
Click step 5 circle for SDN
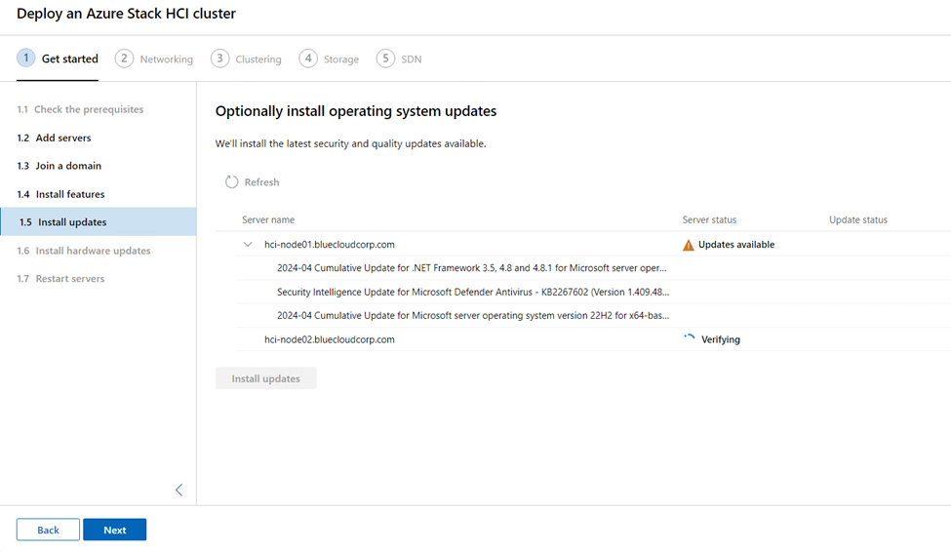click(x=385, y=59)
